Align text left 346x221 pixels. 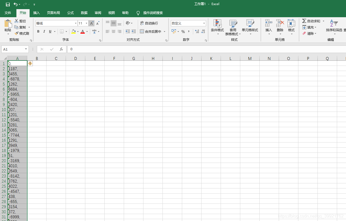[x=108, y=31]
